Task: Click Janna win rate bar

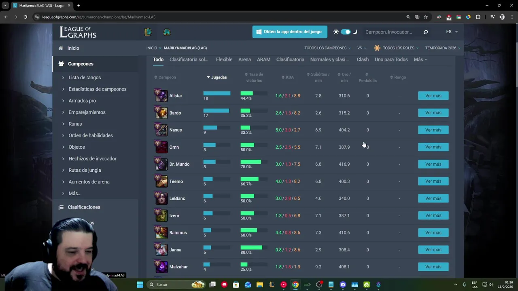Action: point(254,247)
